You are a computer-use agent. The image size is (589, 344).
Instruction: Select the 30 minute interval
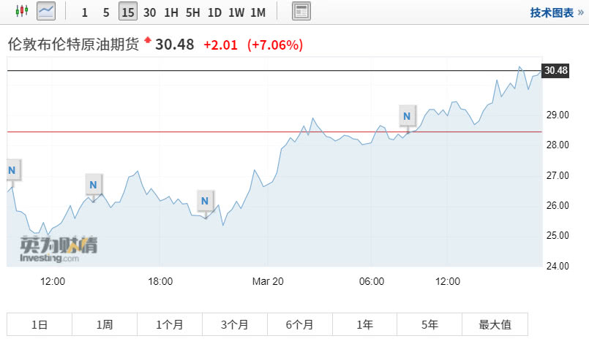(x=149, y=12)
